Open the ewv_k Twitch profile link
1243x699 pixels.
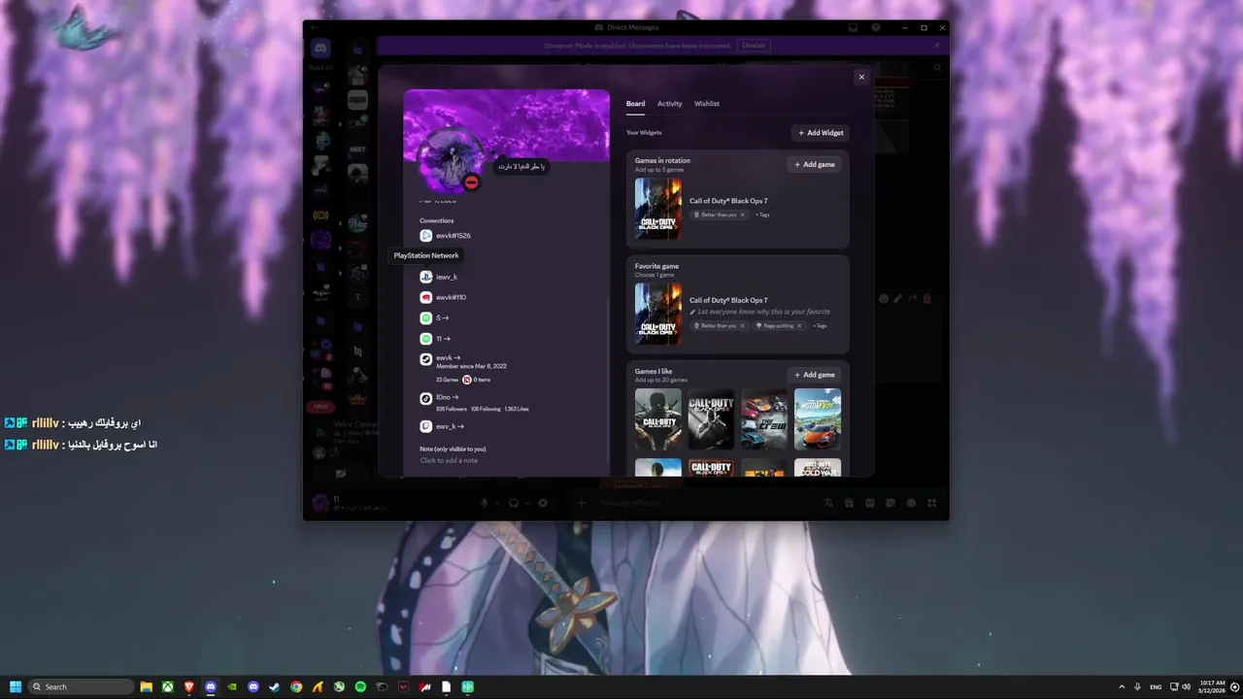coord(450,426)
